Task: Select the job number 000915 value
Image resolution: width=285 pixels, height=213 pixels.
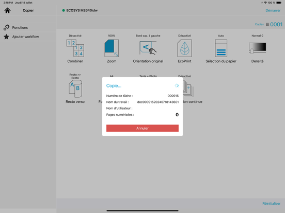Action: click(173, 96)
